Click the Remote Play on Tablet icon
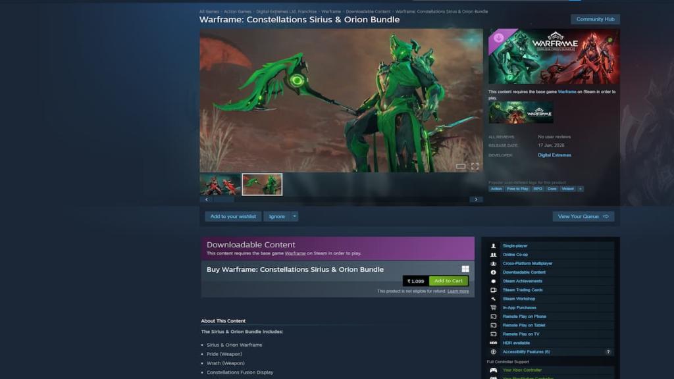674x379 pixels. click(493, 325)
